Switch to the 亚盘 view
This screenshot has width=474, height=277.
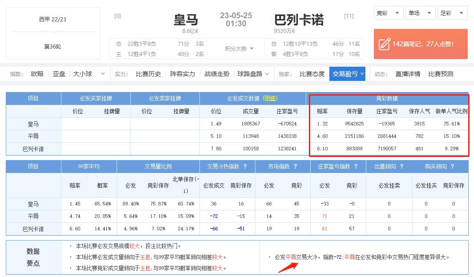coord(59,74)
